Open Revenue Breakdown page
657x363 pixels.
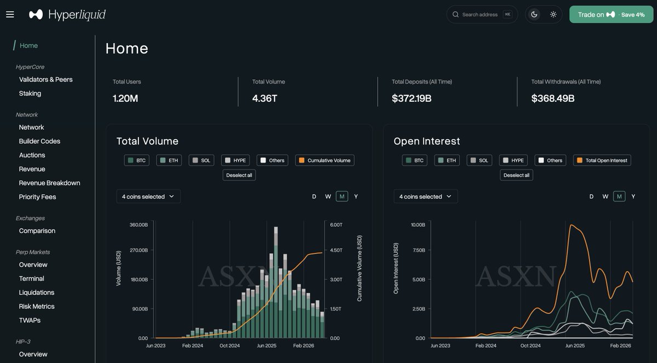click(x=49, y=183)
